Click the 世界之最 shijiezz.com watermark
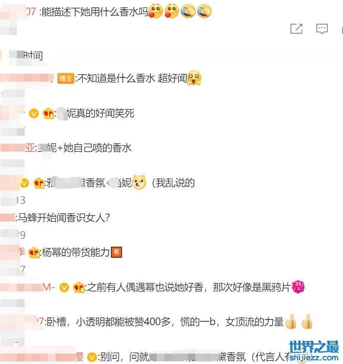This screenshot has height=364, width=343. (x=314, y=351)
